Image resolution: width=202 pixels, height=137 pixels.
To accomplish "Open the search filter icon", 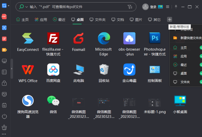I will coord(130,7).
